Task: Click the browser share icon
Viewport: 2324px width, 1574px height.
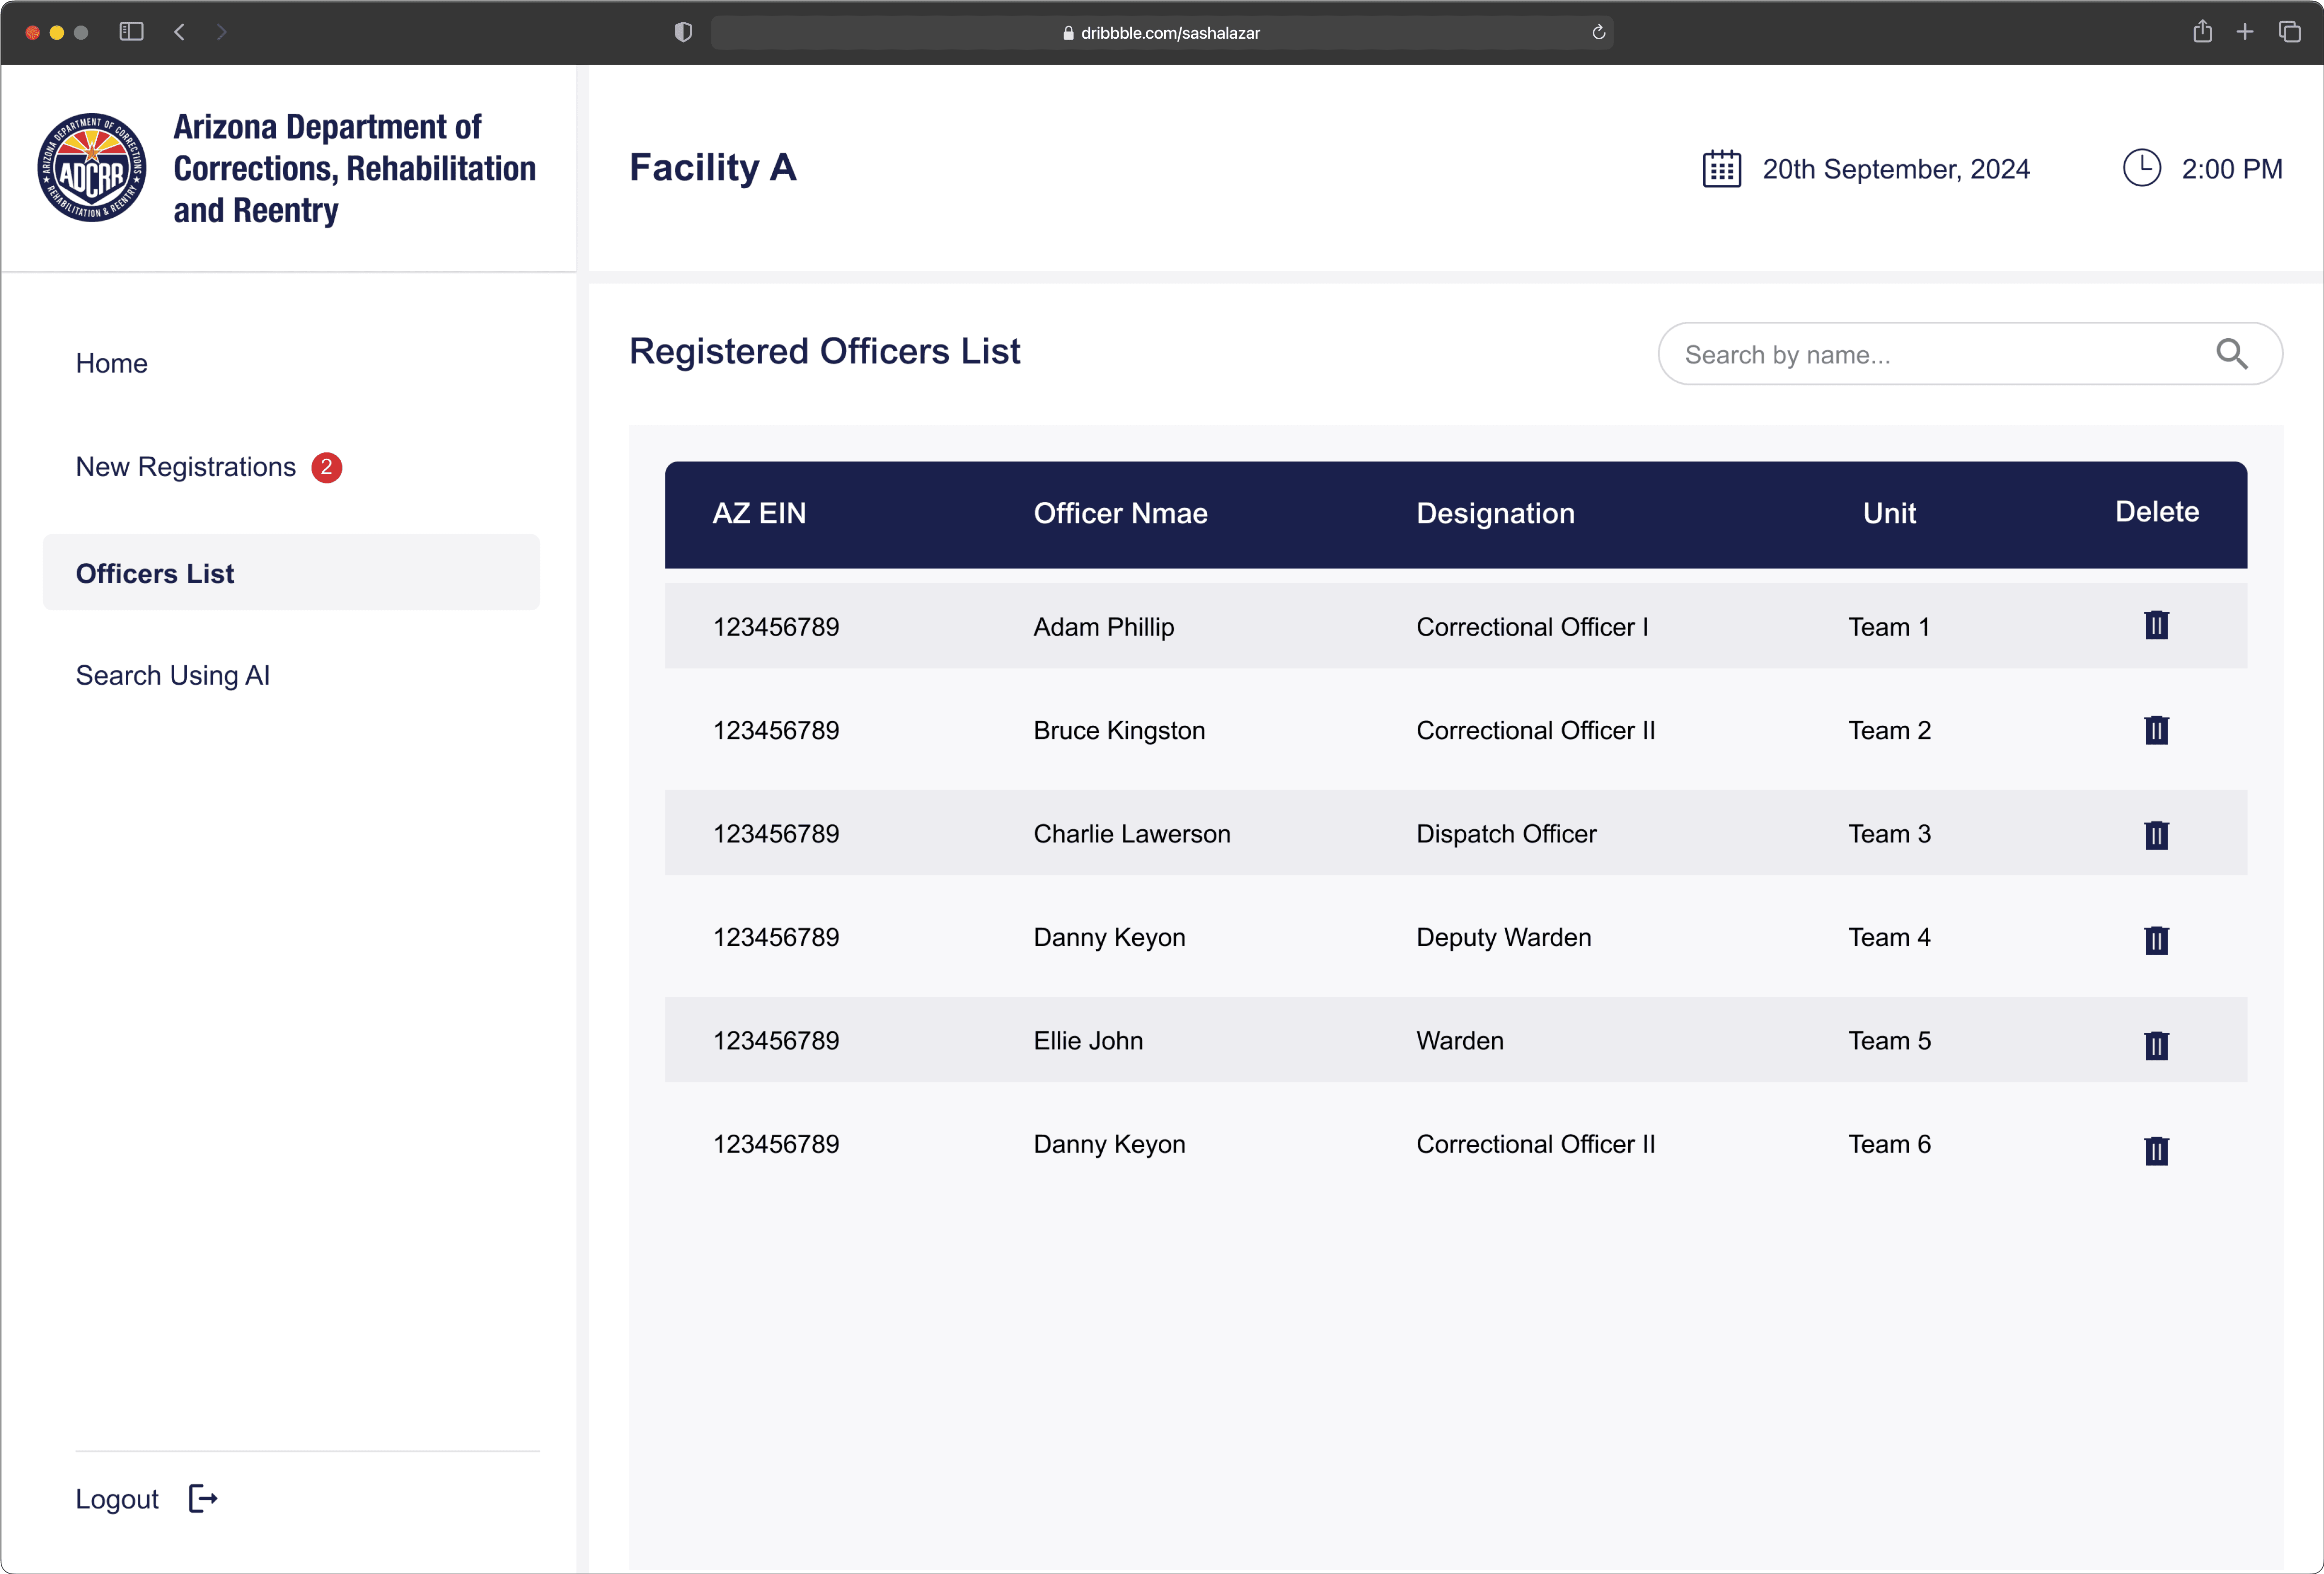Action: tap(2202, 32)
